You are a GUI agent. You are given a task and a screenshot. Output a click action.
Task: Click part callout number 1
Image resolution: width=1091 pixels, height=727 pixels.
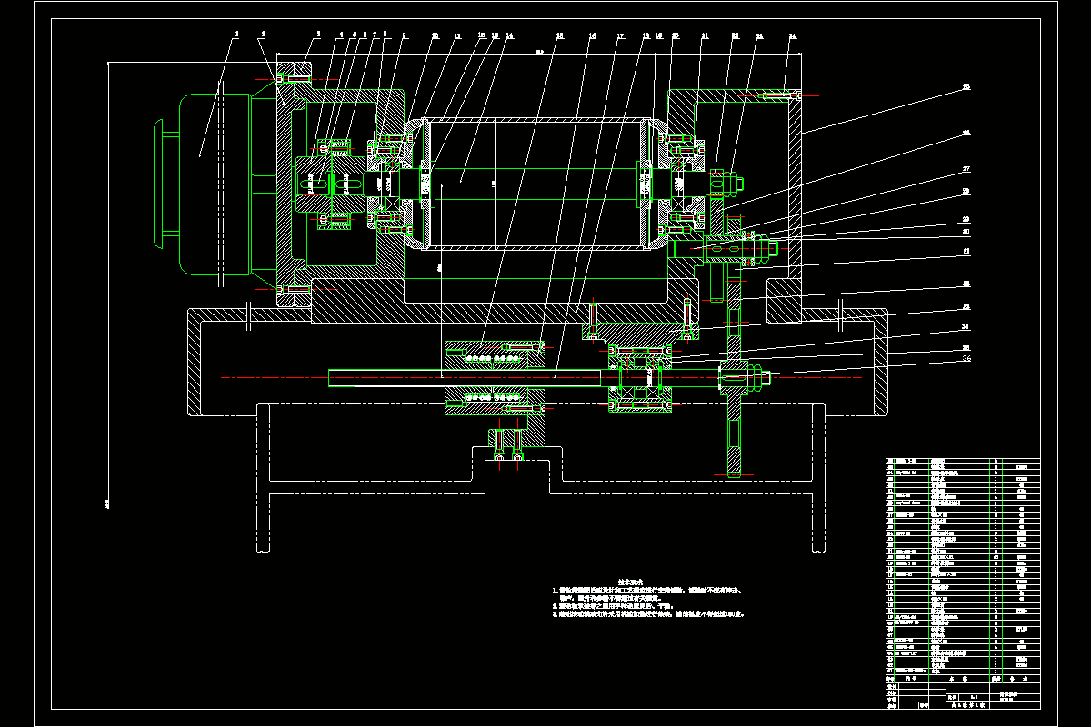point(236,34)
